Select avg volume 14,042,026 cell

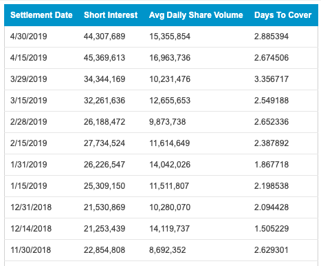coord(170,165)
